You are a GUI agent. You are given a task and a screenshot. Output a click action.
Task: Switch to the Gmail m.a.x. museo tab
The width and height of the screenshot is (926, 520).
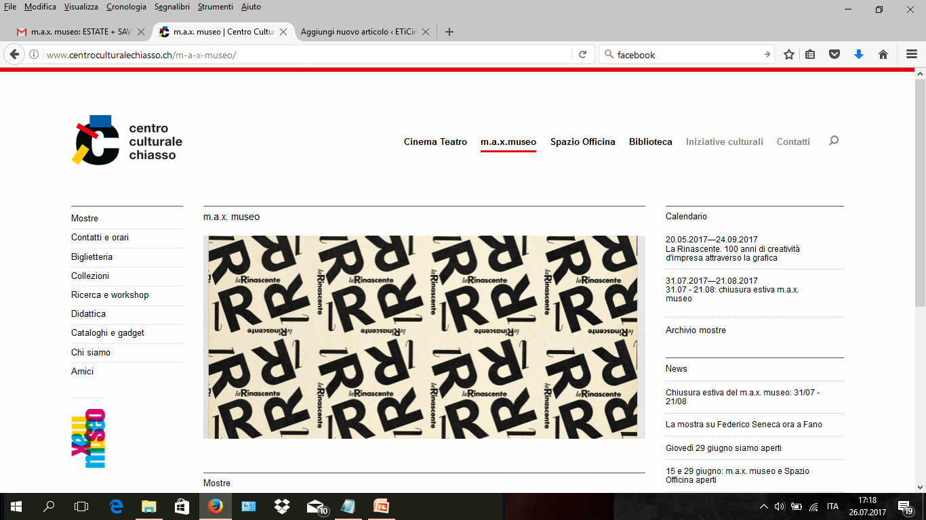pos(80,32)
